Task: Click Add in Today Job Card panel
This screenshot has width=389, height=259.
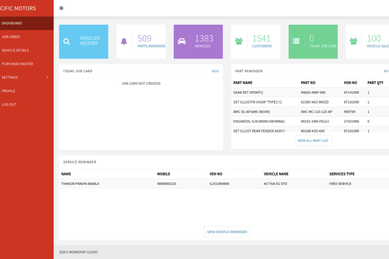Action: coord(215,71)
